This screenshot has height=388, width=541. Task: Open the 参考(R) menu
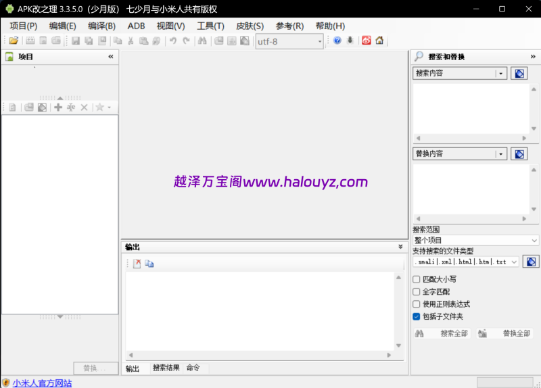click(x=289, y=26)
